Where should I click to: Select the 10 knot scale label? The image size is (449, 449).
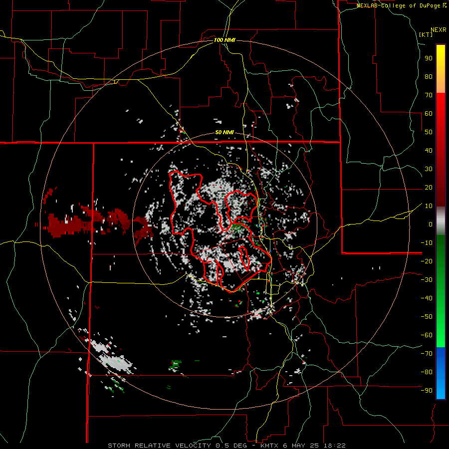(429, 206)
